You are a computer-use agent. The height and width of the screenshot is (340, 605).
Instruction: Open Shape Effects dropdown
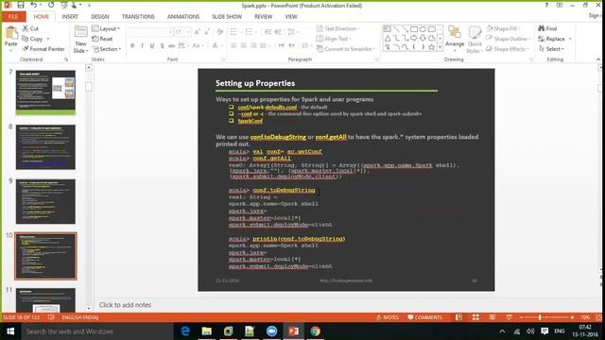click(x=508, y=49)
